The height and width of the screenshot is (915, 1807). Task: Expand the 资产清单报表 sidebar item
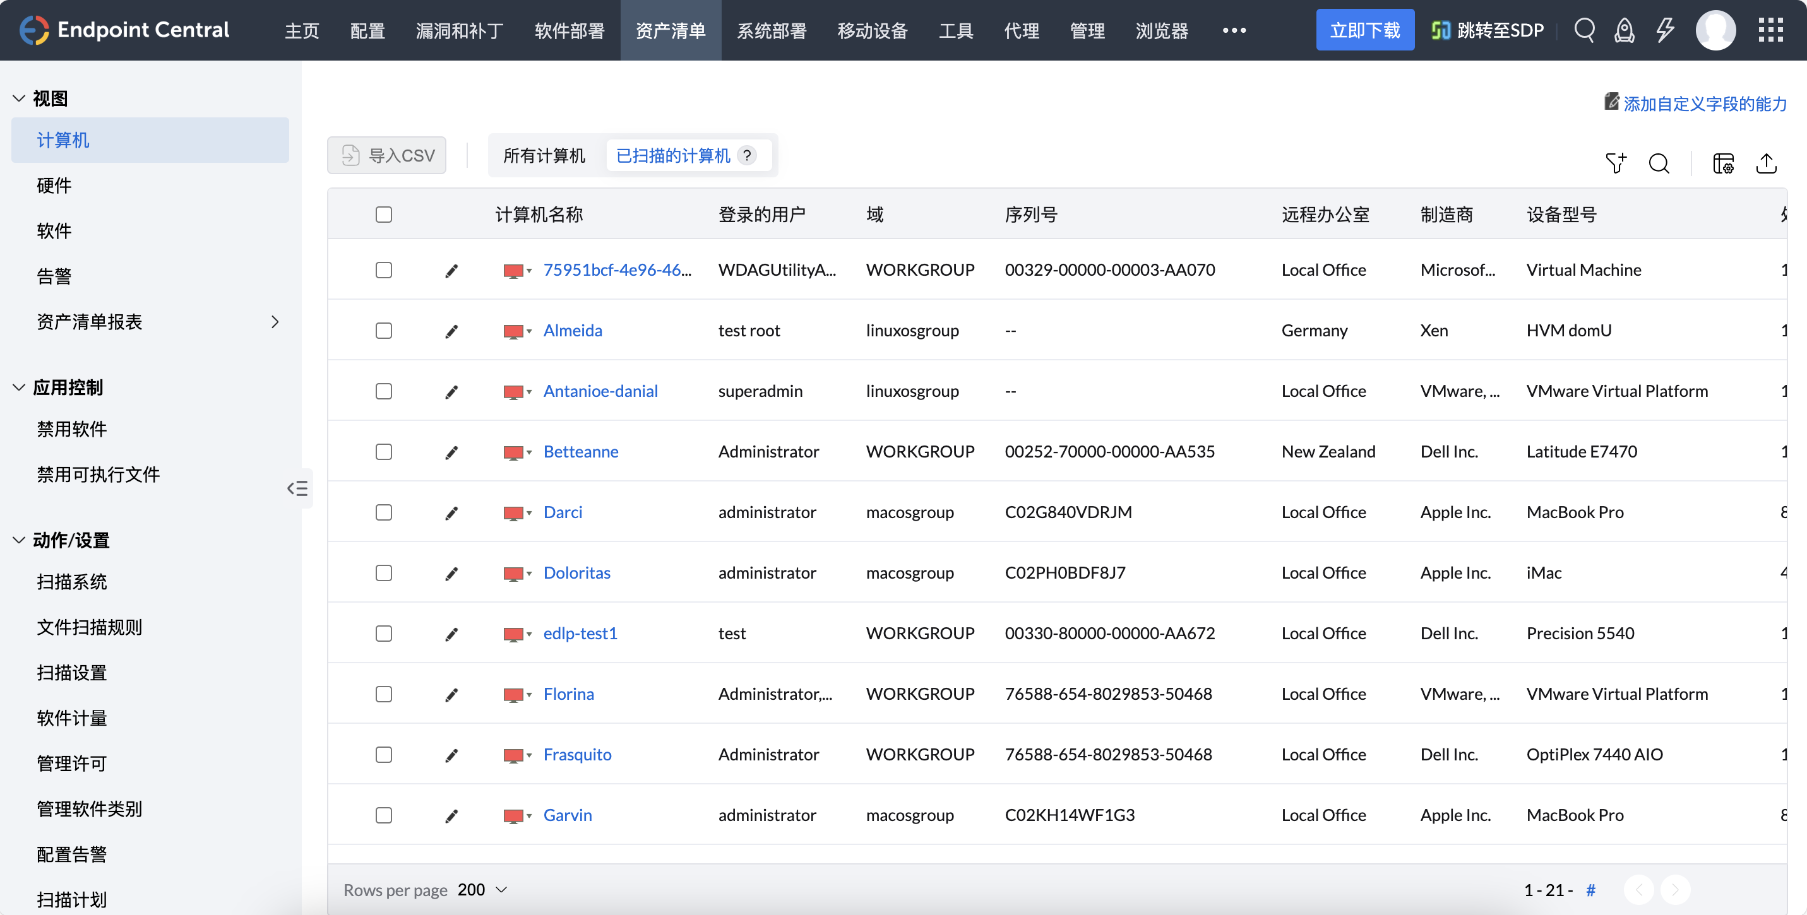(275, 322)
